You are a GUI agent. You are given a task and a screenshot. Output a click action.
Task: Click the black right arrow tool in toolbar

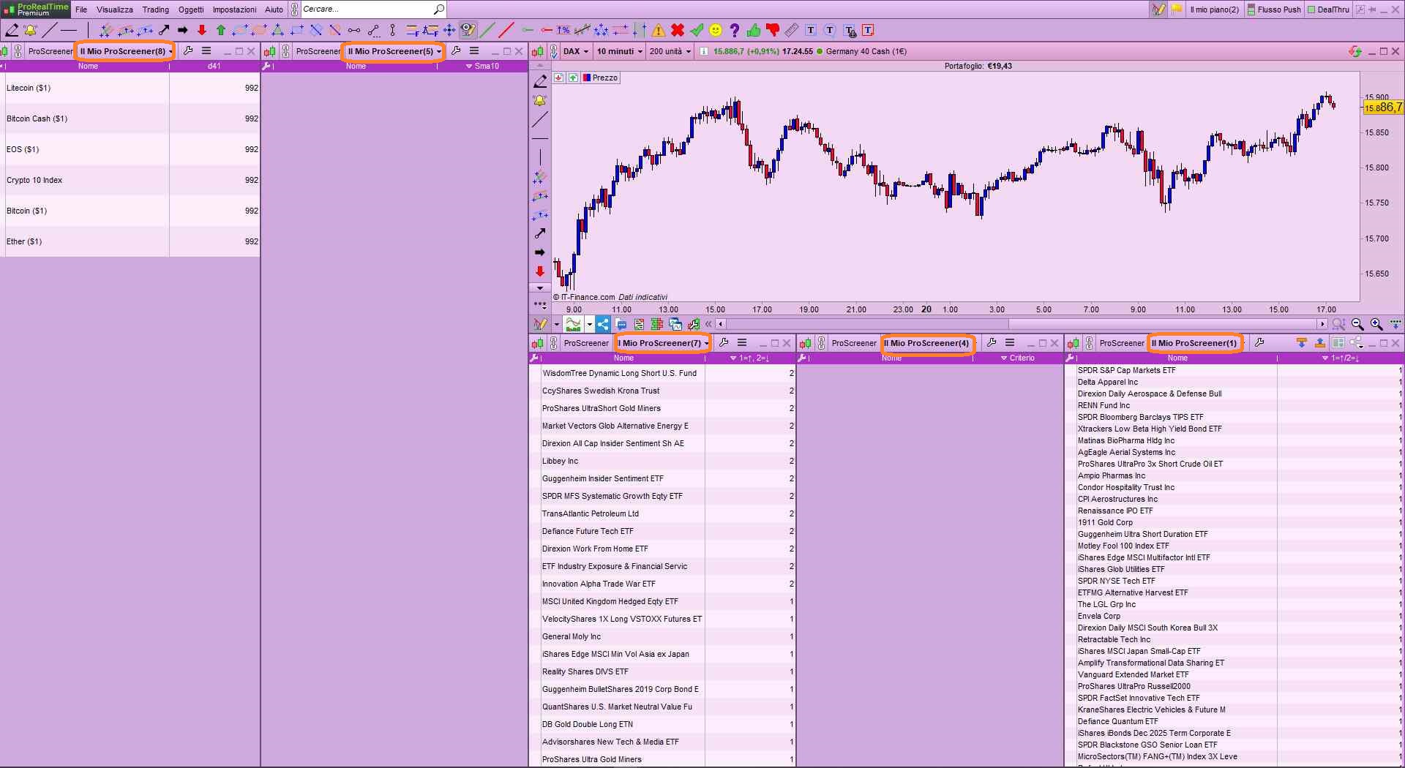point(183,31)
